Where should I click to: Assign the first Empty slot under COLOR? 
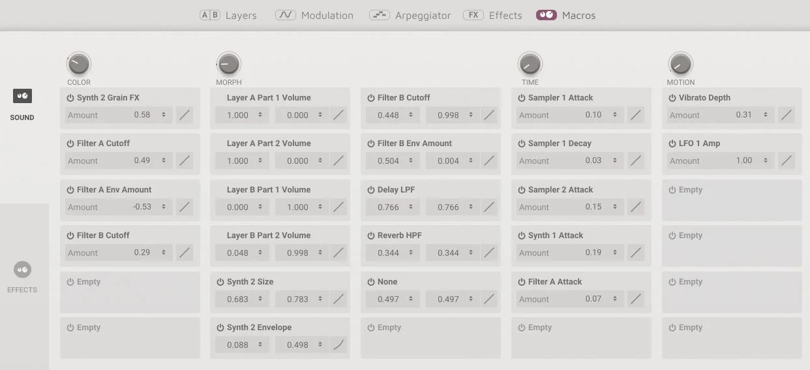tap(130, 292)
